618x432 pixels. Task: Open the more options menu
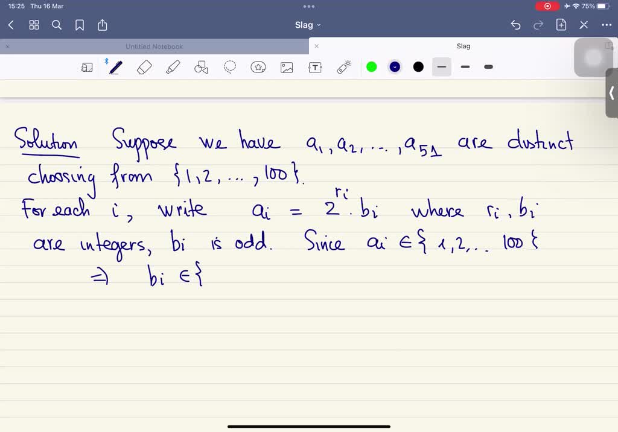coord(607,25)
